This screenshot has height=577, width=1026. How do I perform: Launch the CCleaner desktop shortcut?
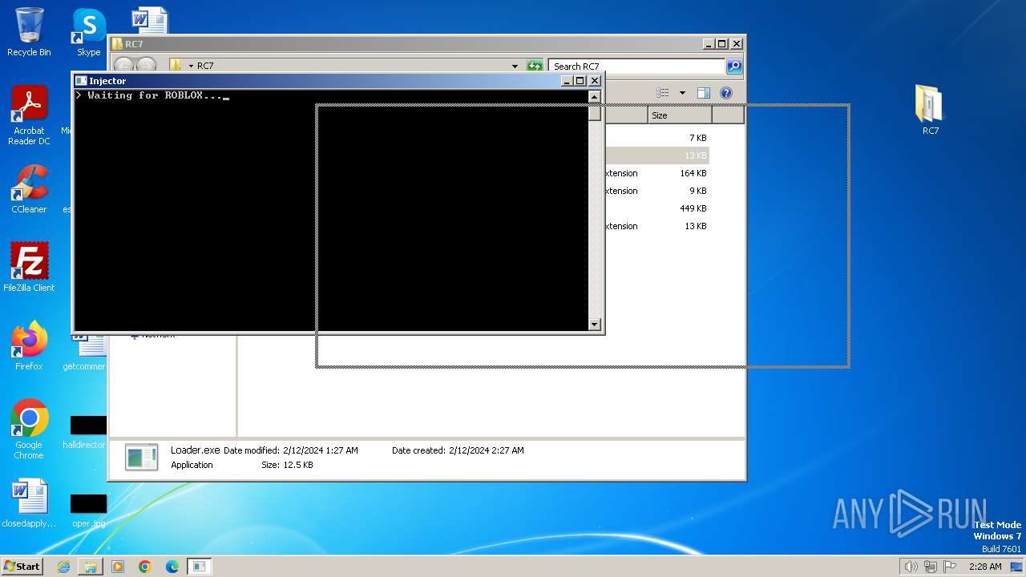(x=29, y=189)
